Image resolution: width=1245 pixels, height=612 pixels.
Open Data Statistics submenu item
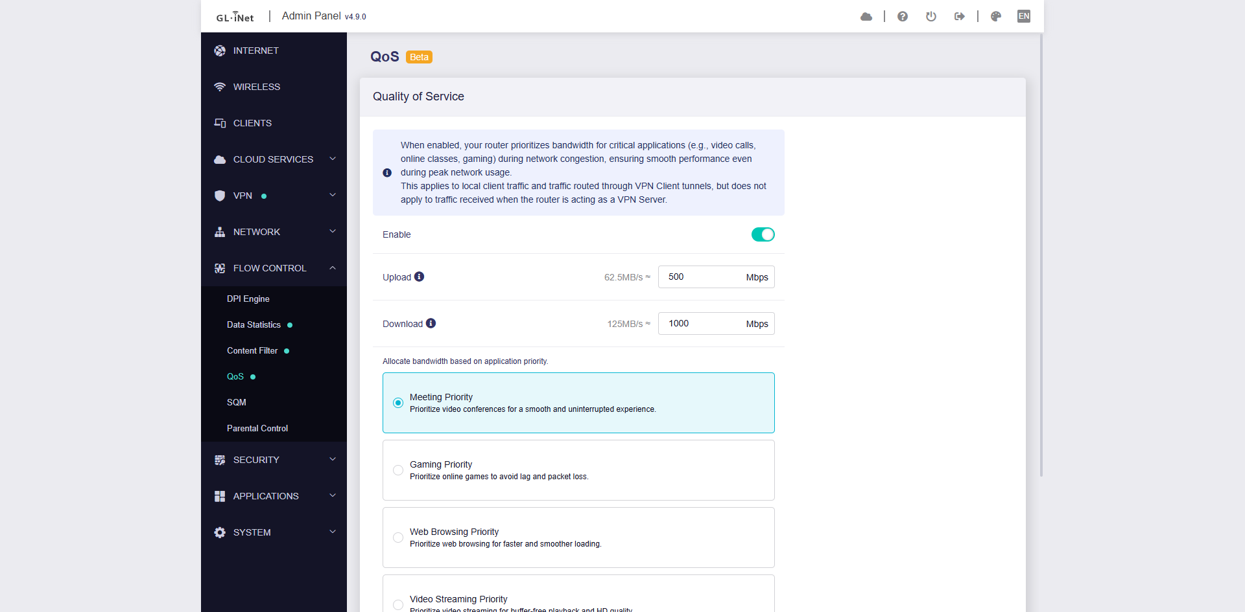(274, 324)
